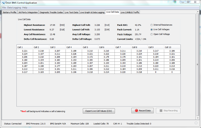Click the BMS Serial#: N/A status entry
Screen dimensions: 201x128
tap(58, 124)
